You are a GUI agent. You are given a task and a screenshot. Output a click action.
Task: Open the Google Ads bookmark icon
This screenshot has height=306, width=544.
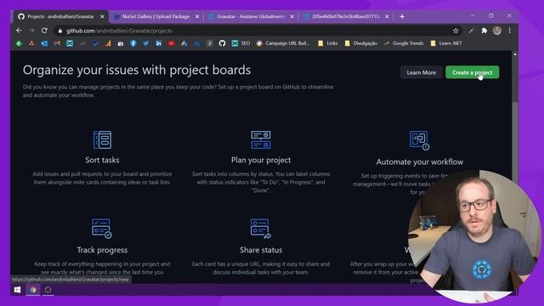(184, 43)
